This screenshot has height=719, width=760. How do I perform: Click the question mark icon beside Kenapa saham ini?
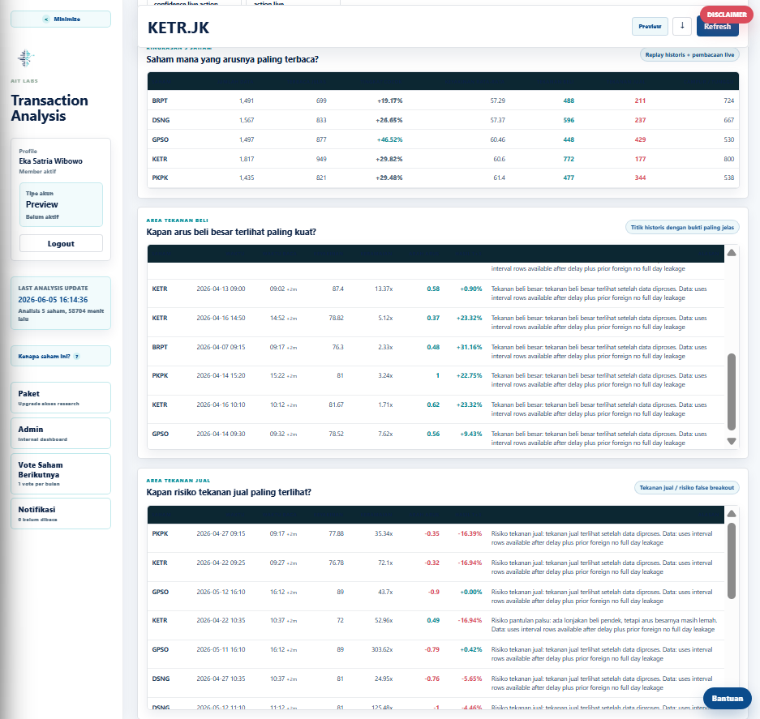tap(76, 357)
